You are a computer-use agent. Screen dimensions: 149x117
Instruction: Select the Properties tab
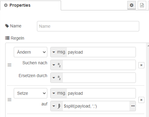(31, 5)
